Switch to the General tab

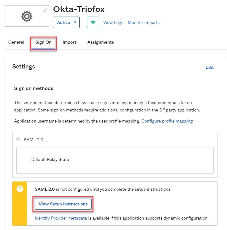pyautogui.click(x=16, y=42)
